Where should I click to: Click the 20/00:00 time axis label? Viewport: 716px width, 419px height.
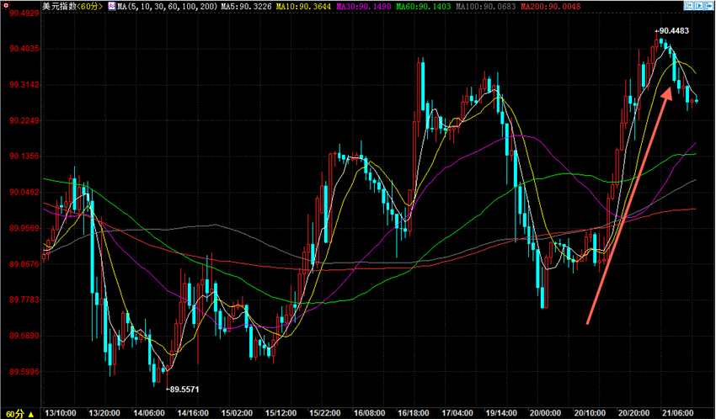click(x=545, y=413)
